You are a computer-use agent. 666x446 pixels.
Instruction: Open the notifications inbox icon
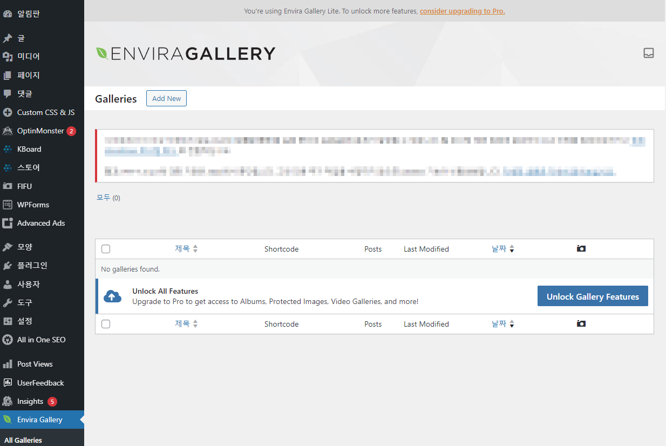pyautogui.click(x=649, y=53)
